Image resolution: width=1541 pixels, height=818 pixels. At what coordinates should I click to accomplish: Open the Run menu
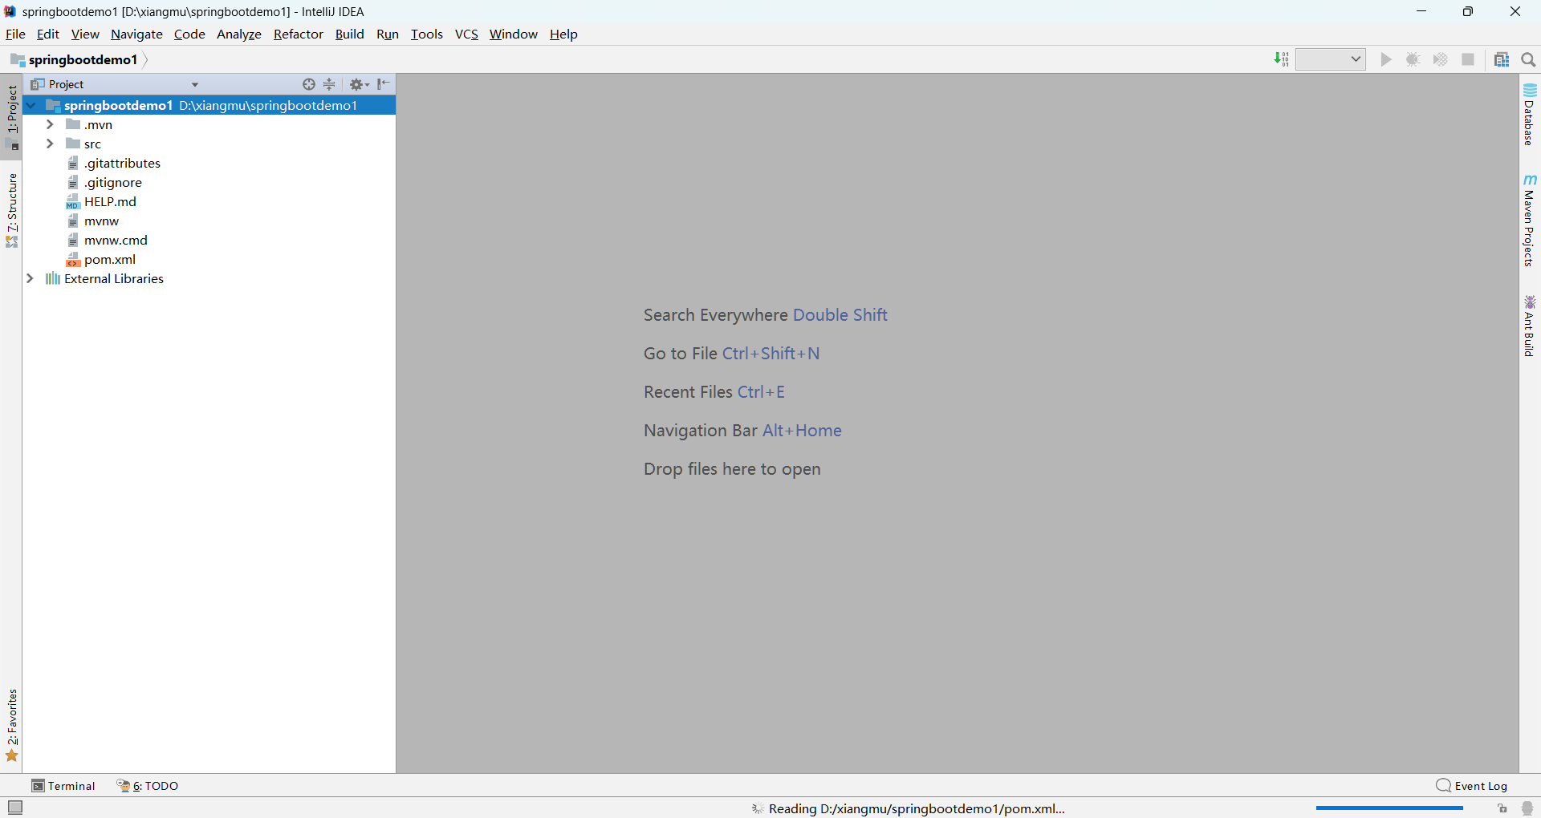coord(388,34)
